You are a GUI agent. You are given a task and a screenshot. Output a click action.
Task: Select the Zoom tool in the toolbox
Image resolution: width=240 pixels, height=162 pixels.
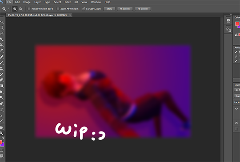[x=1, y=133]
